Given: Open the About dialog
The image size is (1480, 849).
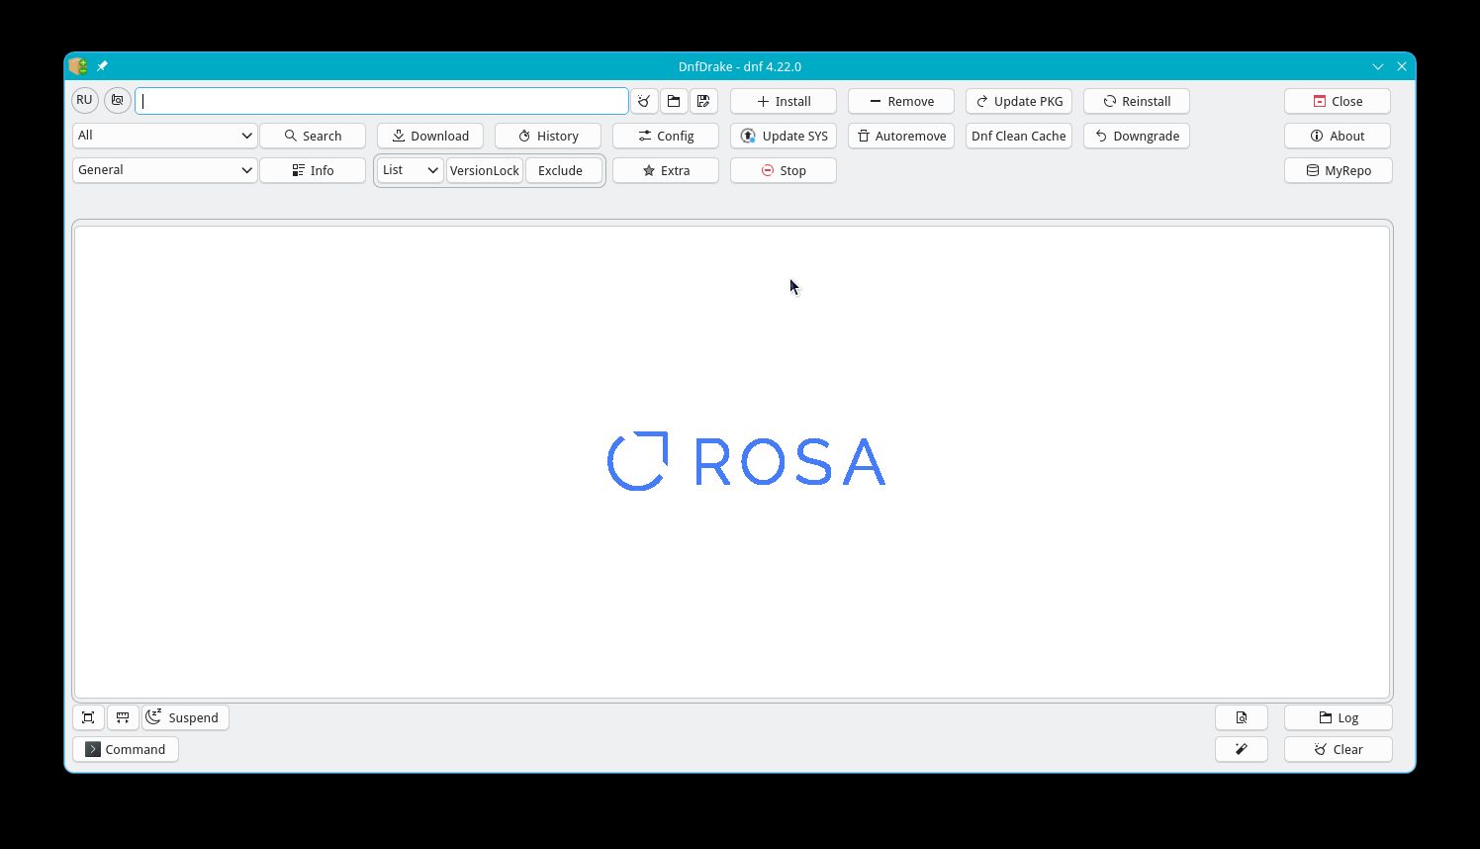Looking at the screenshot, I should coord(1339,136).
